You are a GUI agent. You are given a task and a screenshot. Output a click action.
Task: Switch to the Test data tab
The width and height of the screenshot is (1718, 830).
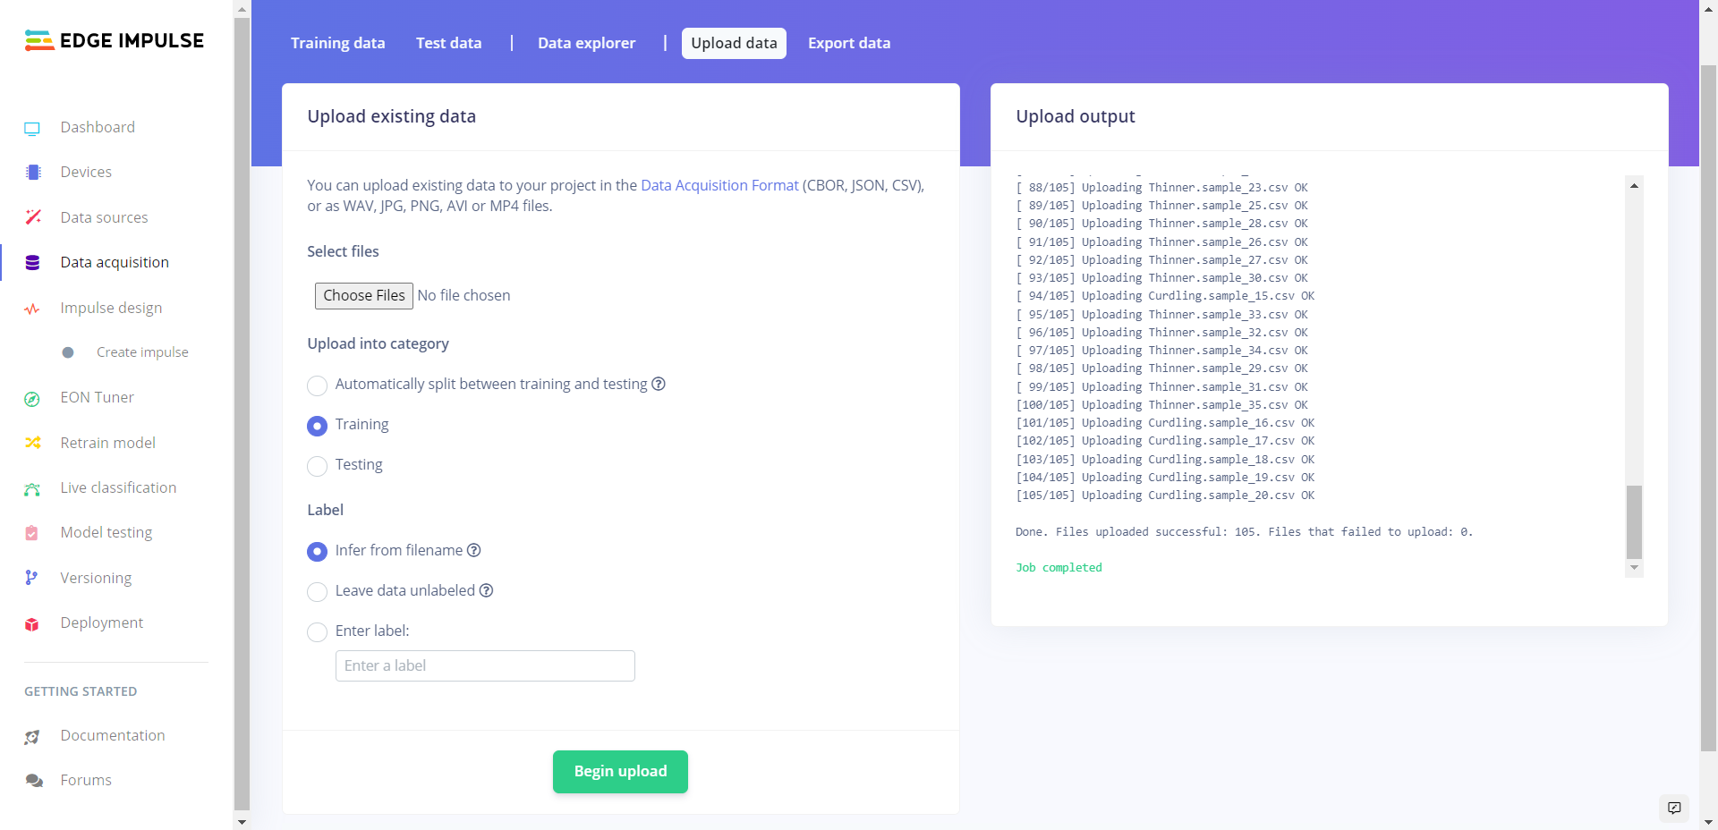[x=449, y=43]
